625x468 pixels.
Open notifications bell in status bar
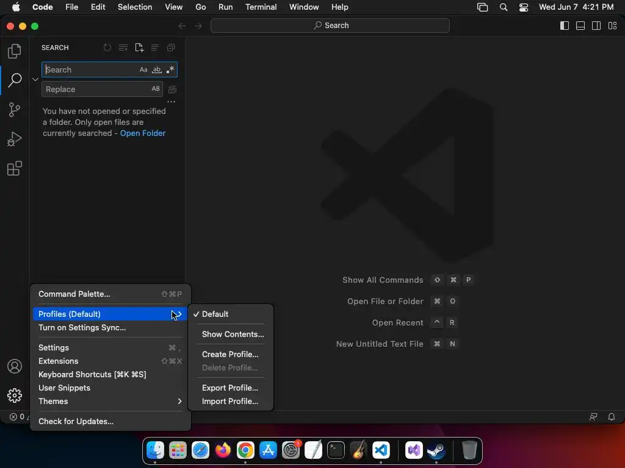[x=611, y=417]
